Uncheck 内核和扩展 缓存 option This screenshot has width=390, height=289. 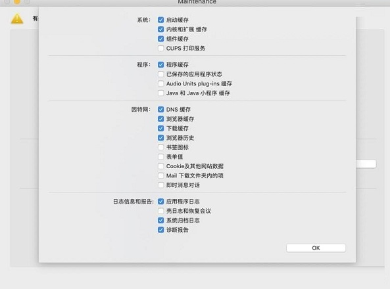coord(160,30)
